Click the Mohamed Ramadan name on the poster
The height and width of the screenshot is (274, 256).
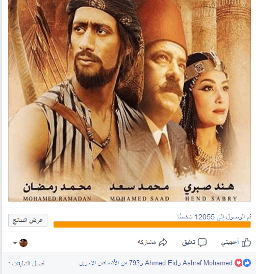coord(57,192)
